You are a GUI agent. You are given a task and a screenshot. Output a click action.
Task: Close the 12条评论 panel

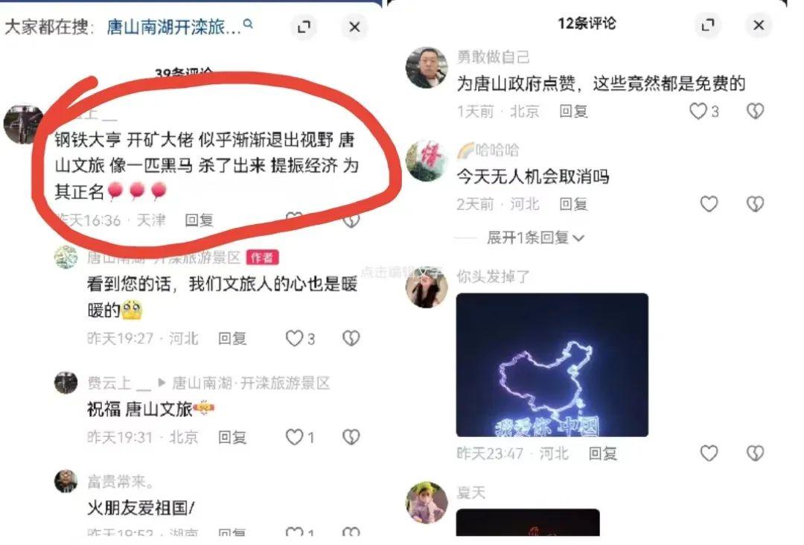pos(759,25)
